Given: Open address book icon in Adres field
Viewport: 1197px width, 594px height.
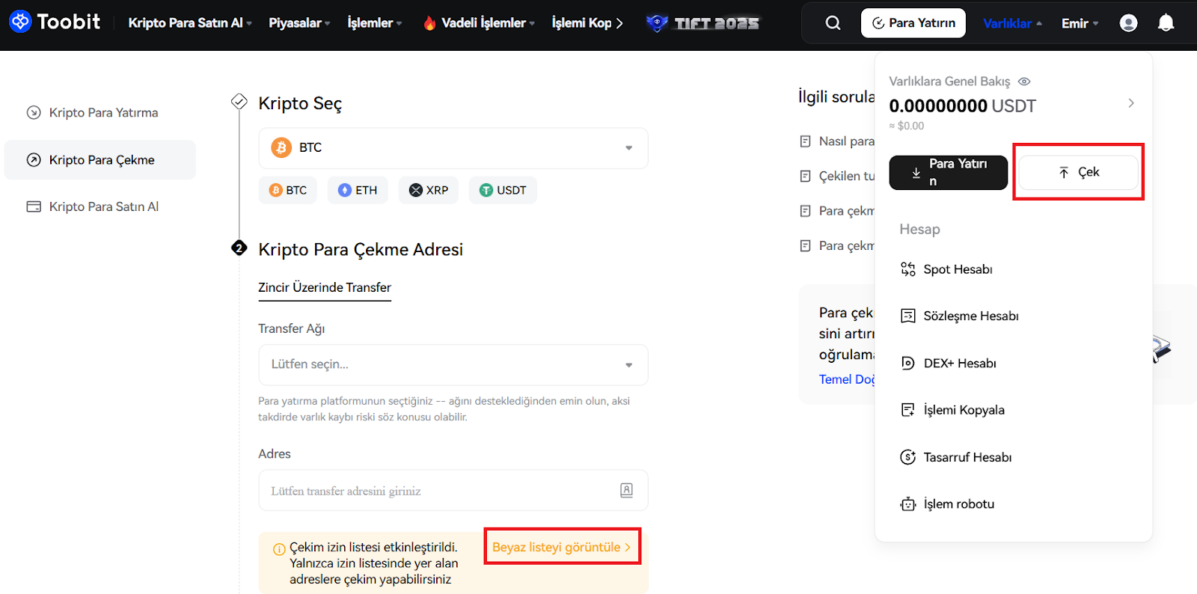Looking at the screenshot, I should 627,490.
